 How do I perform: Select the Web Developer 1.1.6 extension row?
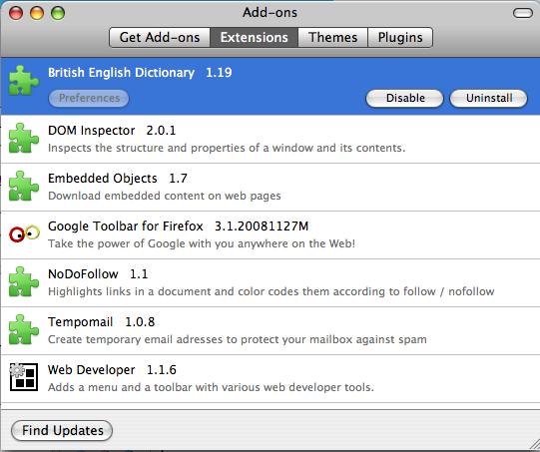[270, 379]
